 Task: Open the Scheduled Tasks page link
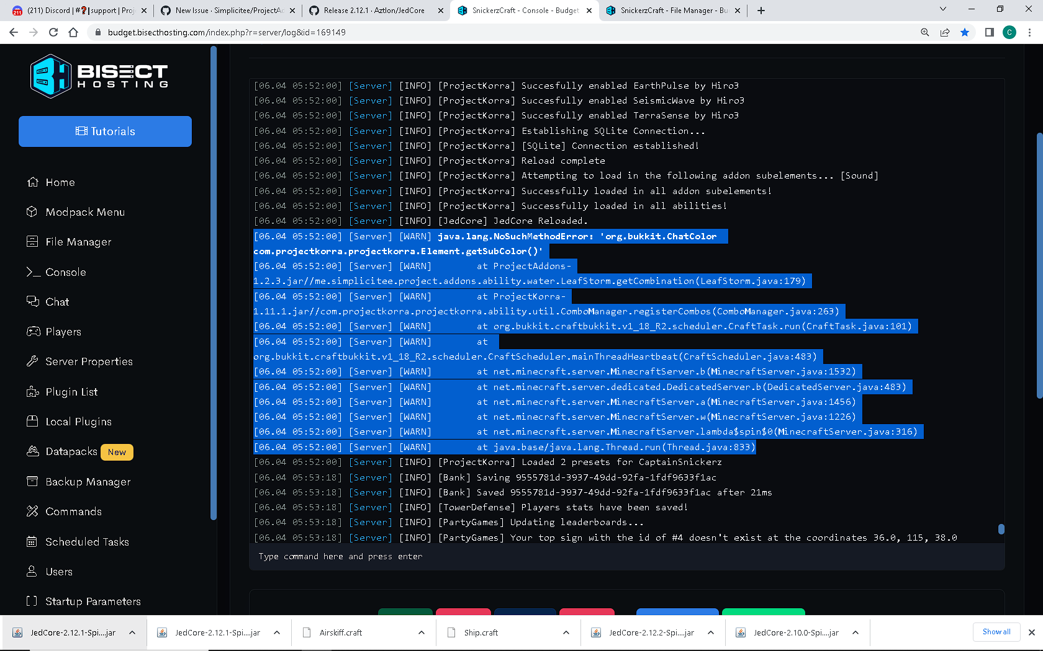click(x=87, y=541)
